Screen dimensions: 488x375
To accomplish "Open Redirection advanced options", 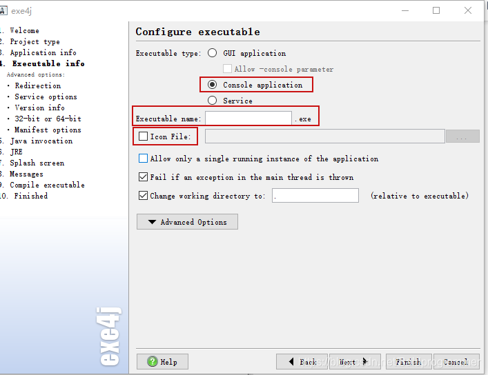I will (38, 85).
